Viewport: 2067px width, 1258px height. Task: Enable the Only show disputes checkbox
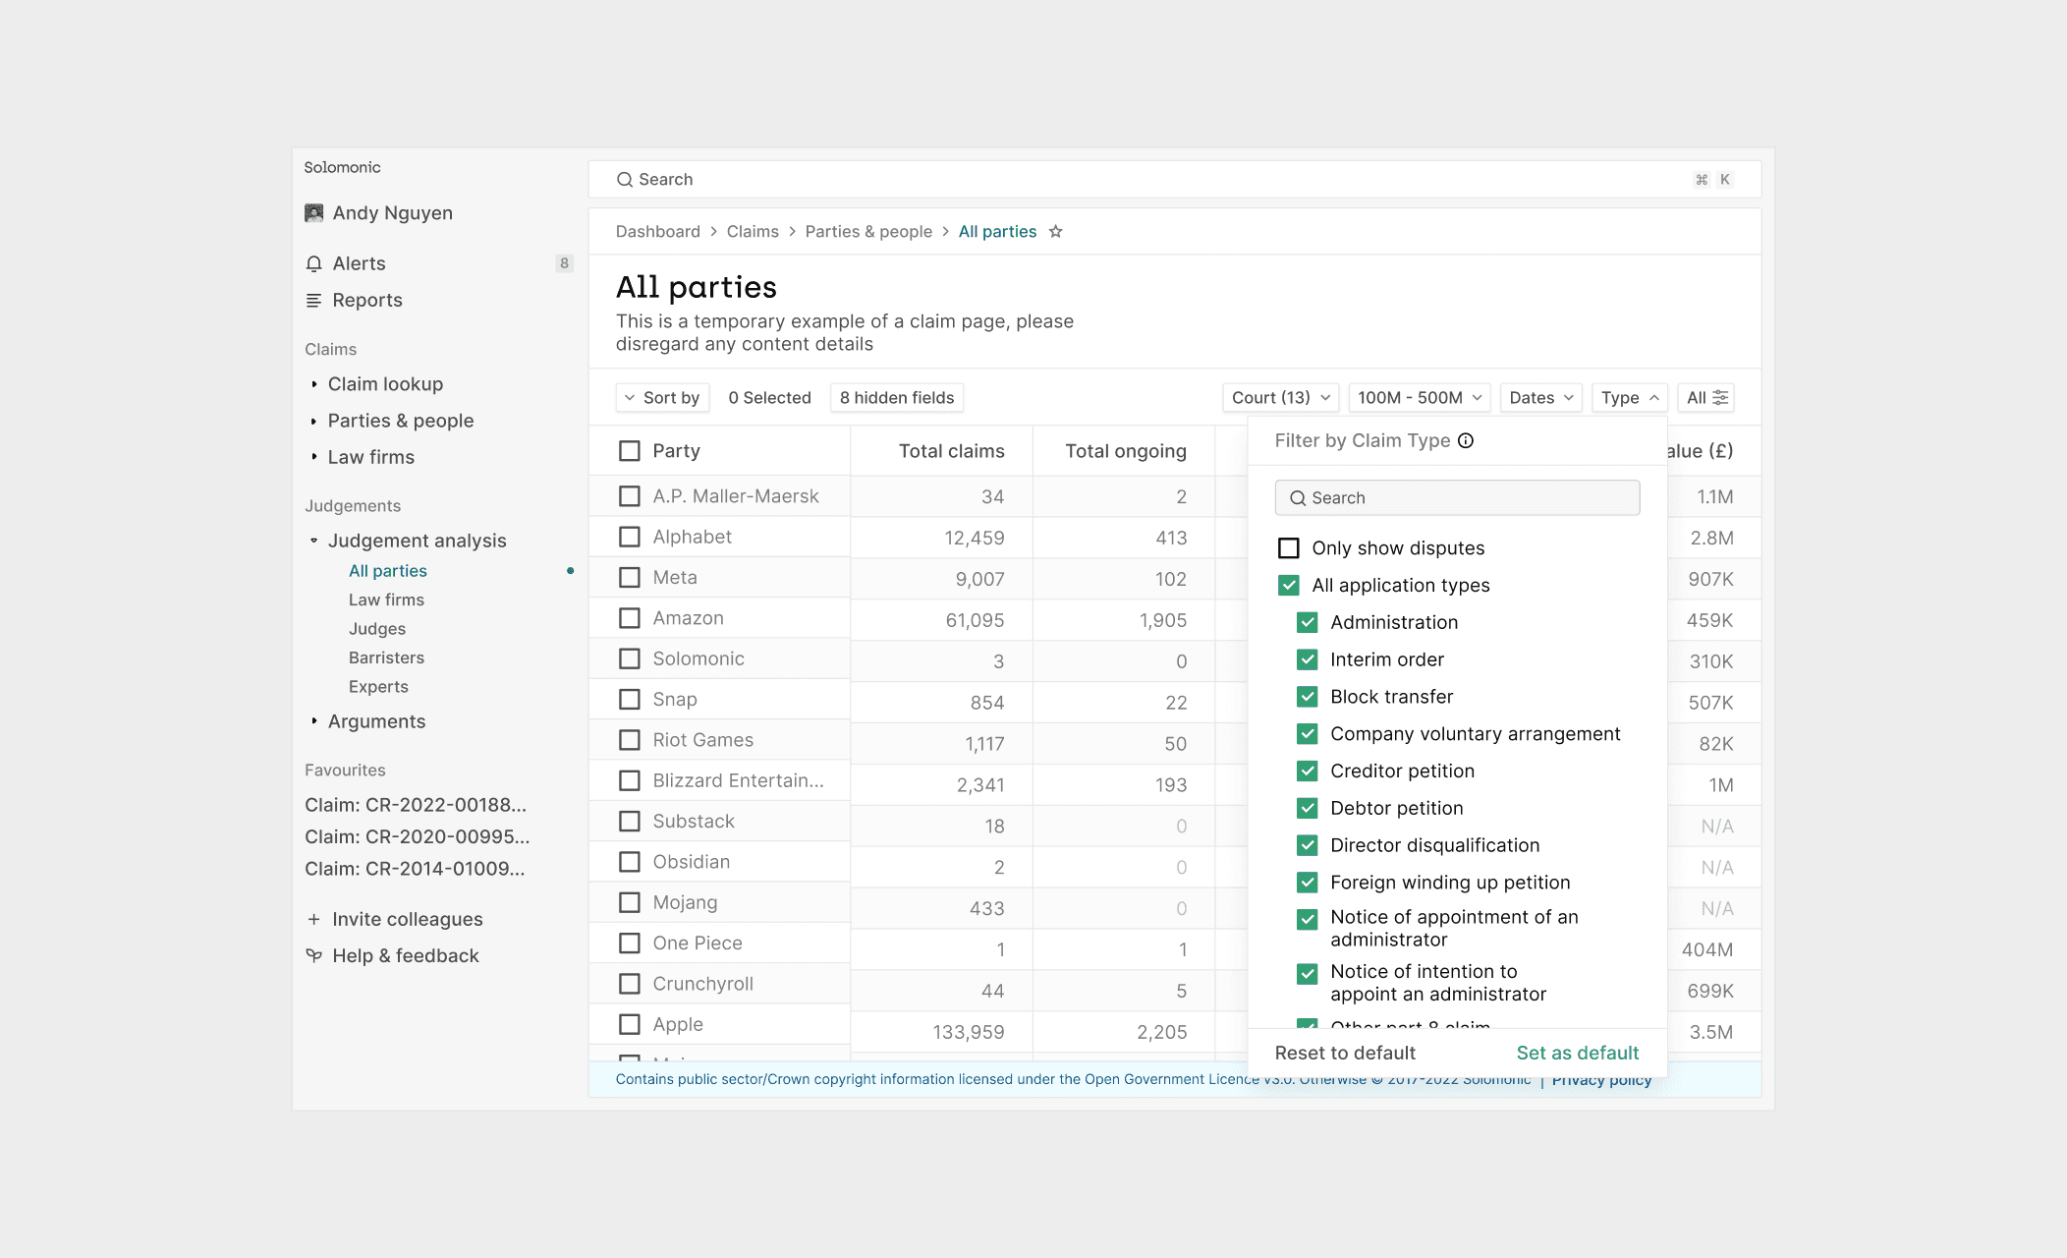click(x=1288, y=547)
